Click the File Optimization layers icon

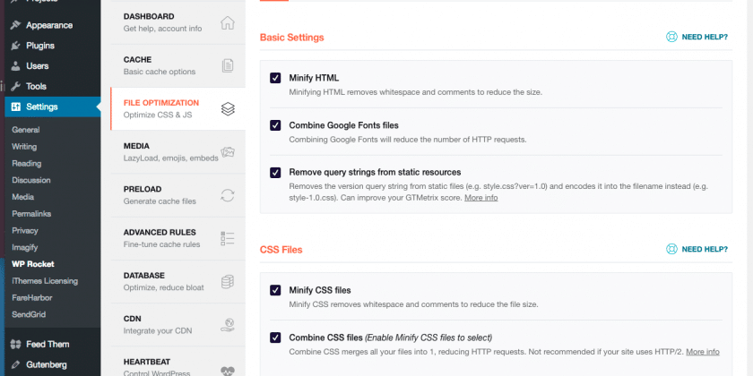pyautogui.click(x=228, y=109)
